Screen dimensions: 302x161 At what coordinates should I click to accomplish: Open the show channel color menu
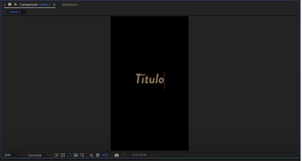(91, 155)
